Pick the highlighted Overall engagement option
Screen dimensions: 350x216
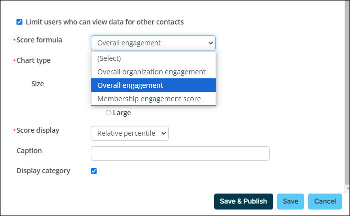click(154, 85)
